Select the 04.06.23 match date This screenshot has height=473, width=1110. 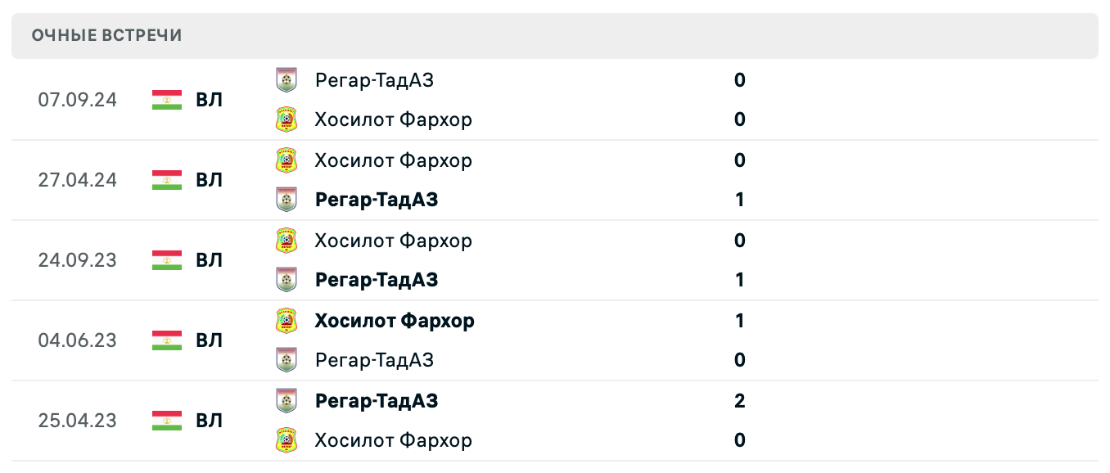[78, 340]
